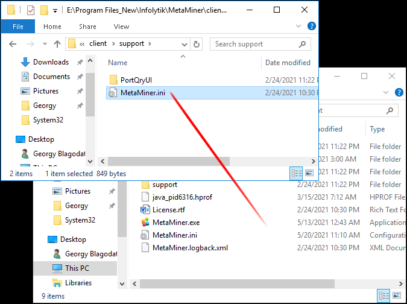Screen dimensions: 407x304
Task: Open the View ribbon tab
Action: click(121, 27)
